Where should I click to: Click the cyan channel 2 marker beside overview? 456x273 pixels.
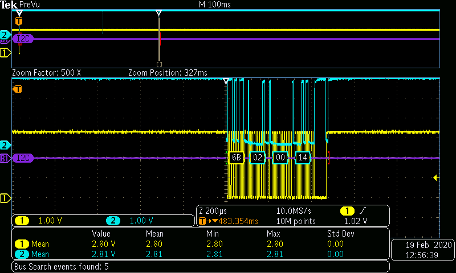click(5, 35)
